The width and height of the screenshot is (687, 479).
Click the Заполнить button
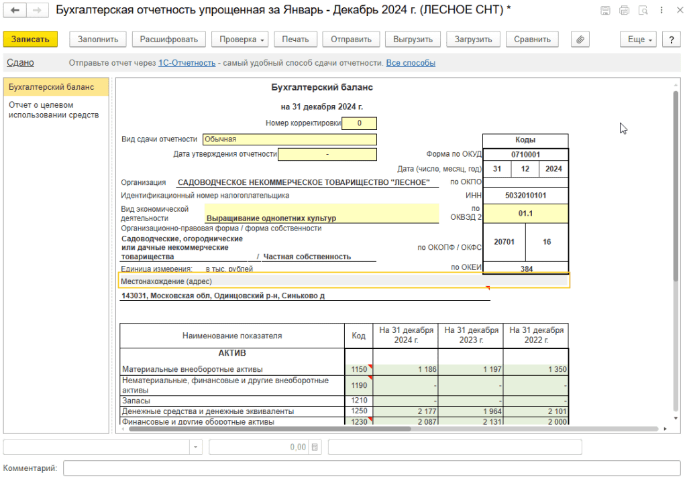tap(98, 40)
